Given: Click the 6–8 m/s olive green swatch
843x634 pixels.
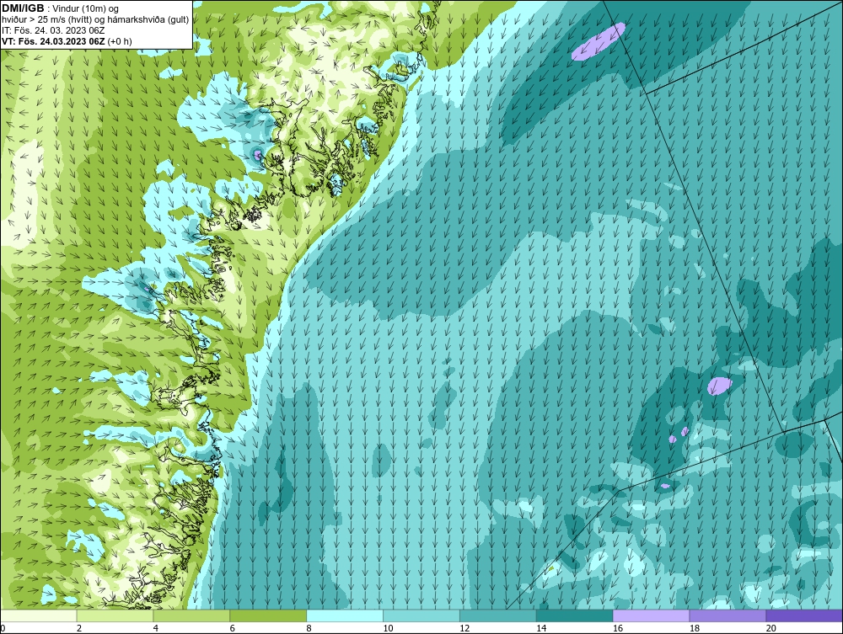Looking at the screenshot, I should (x=268, y=615).
